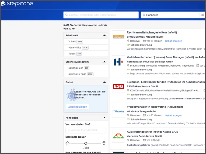Click the StepStone logo
This screenshot has width=206, height=154.
point(17,3)
